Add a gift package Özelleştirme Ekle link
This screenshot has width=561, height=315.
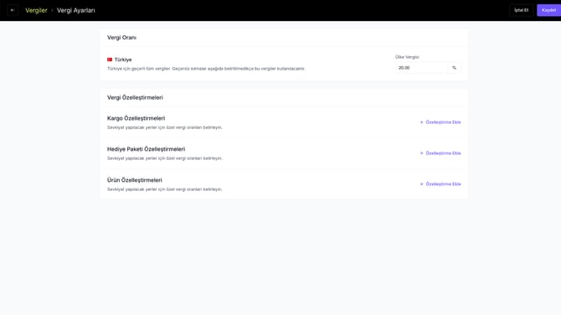pos(443,153)
